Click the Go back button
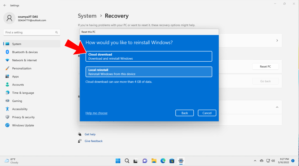 (x=265, y=81)
